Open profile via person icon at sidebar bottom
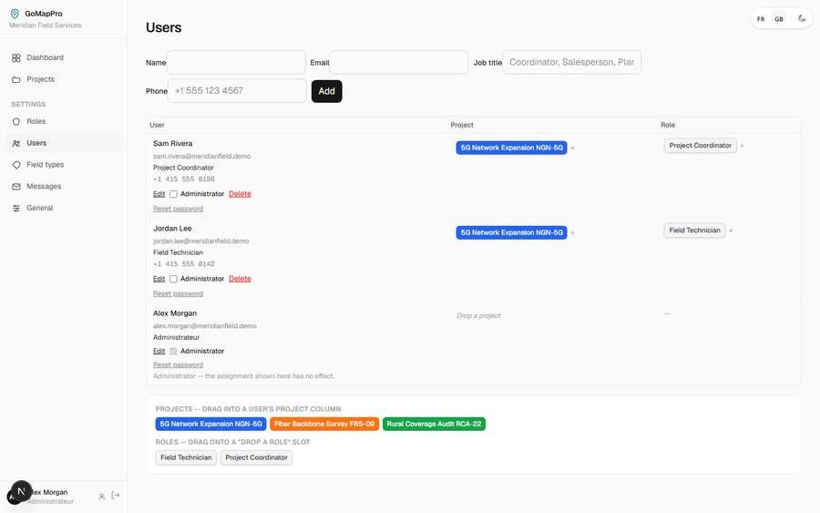820x513 pixels. coord(101,497)
